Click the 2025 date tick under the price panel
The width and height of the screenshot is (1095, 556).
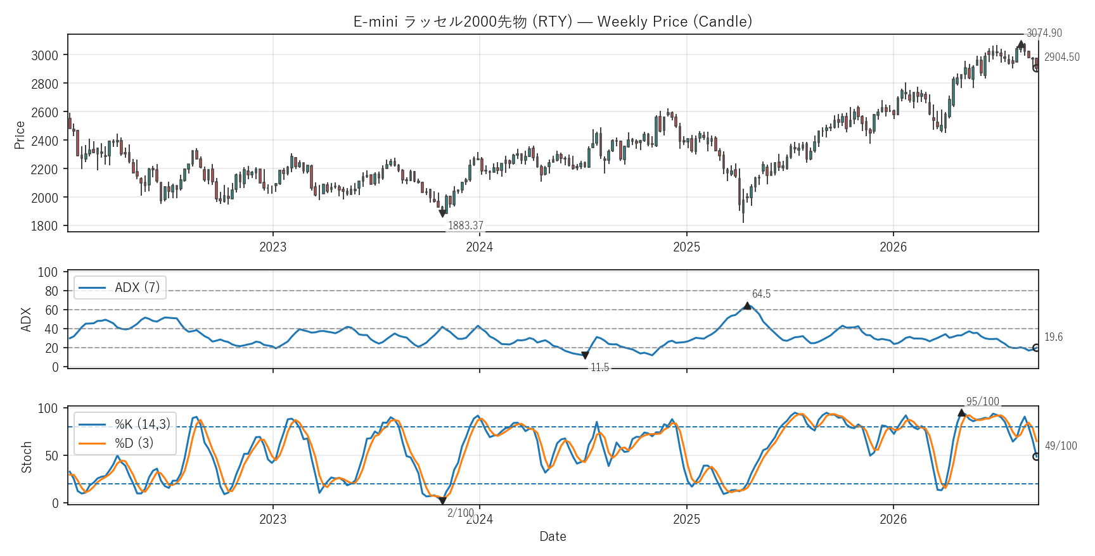point(687,247)
